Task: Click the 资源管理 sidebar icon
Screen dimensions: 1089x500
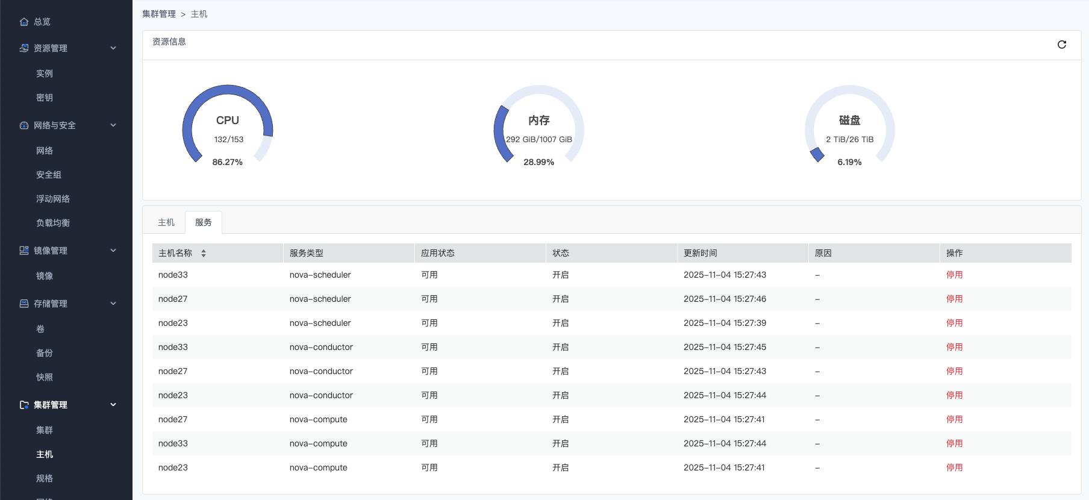Action: point(24,48)
